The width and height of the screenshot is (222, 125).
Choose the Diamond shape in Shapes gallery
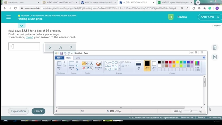click(x=106, y=69)
